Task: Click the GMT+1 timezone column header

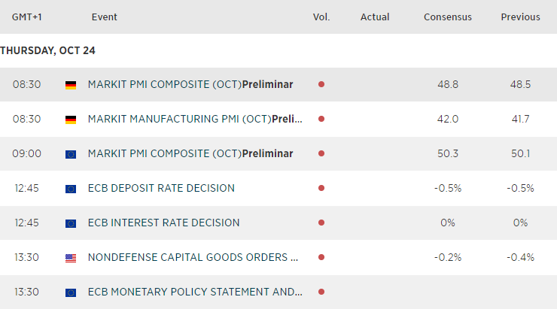Action: point(26,17)
